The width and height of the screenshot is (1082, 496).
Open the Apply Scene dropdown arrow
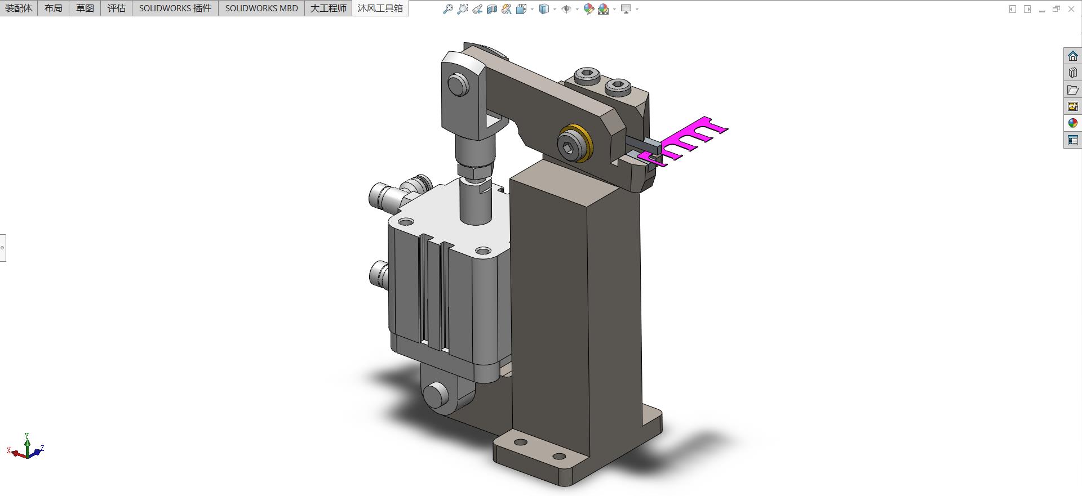tap(614, 9)
